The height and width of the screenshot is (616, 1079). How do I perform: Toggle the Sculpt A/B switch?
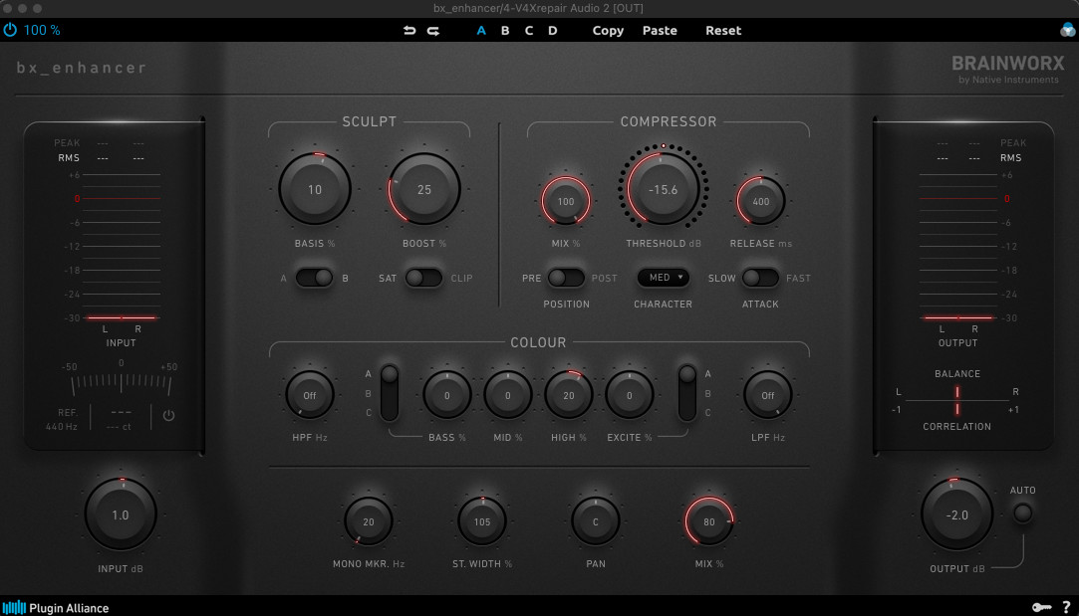315,278
